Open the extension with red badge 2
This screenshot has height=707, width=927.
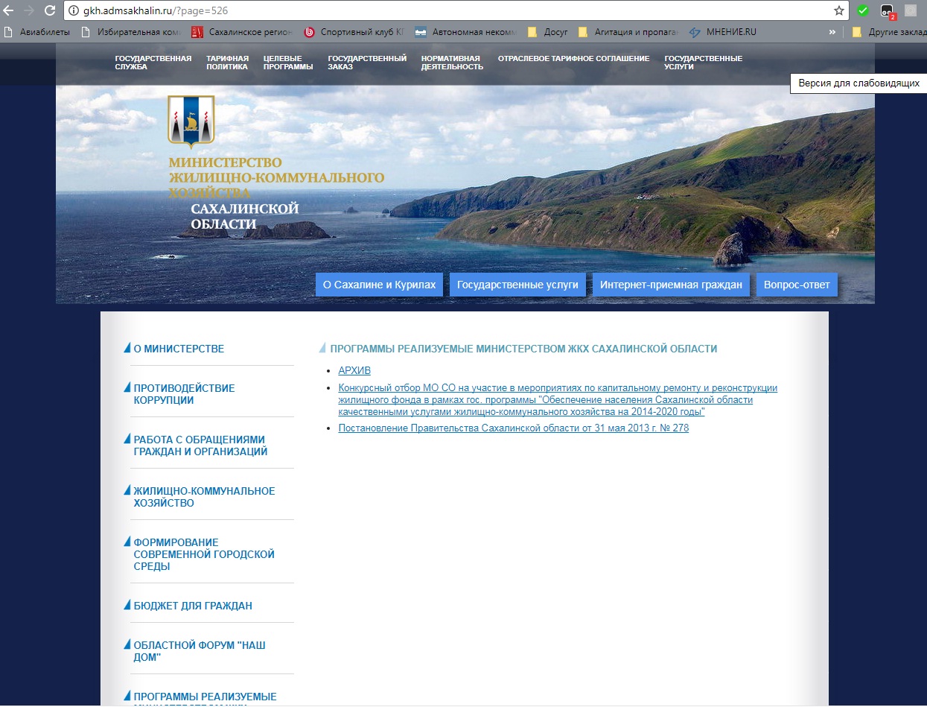887,11
